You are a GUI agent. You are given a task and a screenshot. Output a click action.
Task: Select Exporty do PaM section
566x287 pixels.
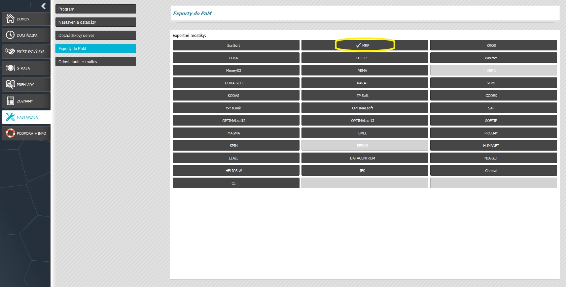pos(96,48)
